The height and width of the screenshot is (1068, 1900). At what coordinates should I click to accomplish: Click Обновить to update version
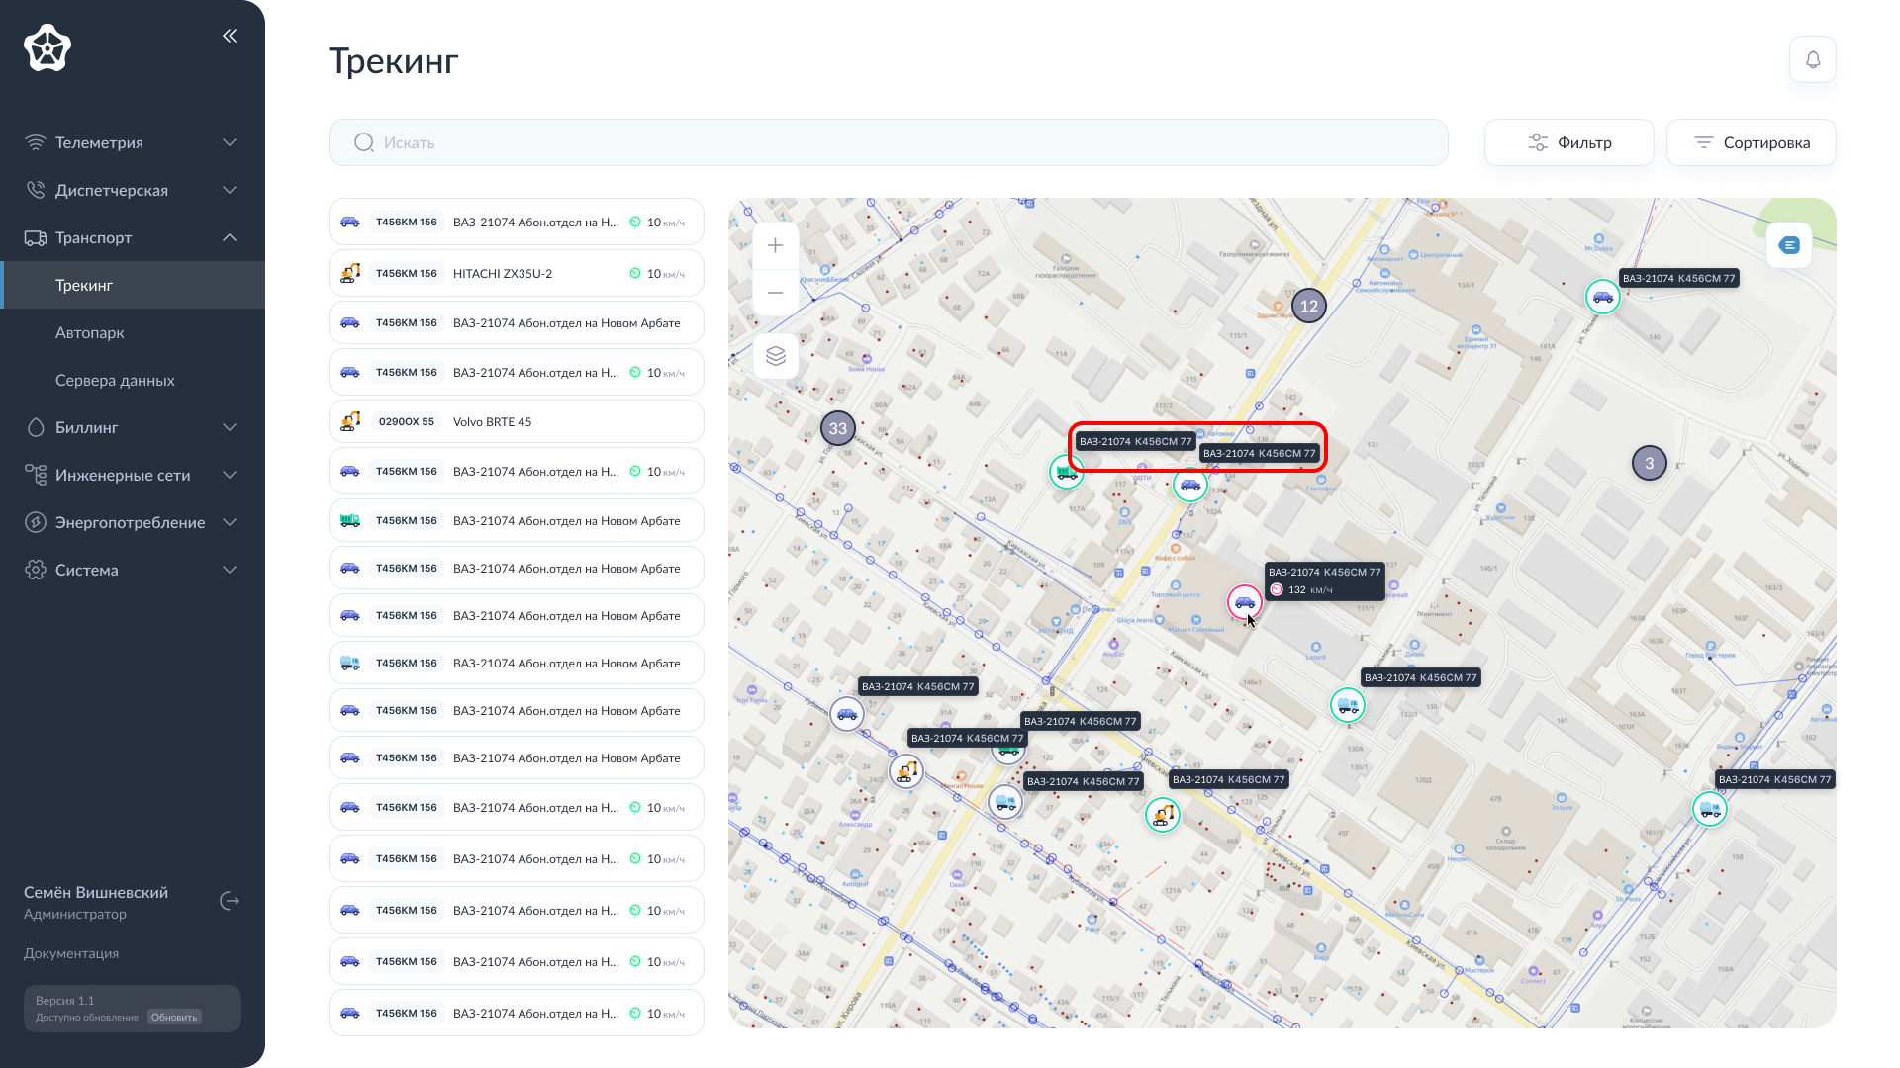pyautogui.click(x=174, y=1017)
